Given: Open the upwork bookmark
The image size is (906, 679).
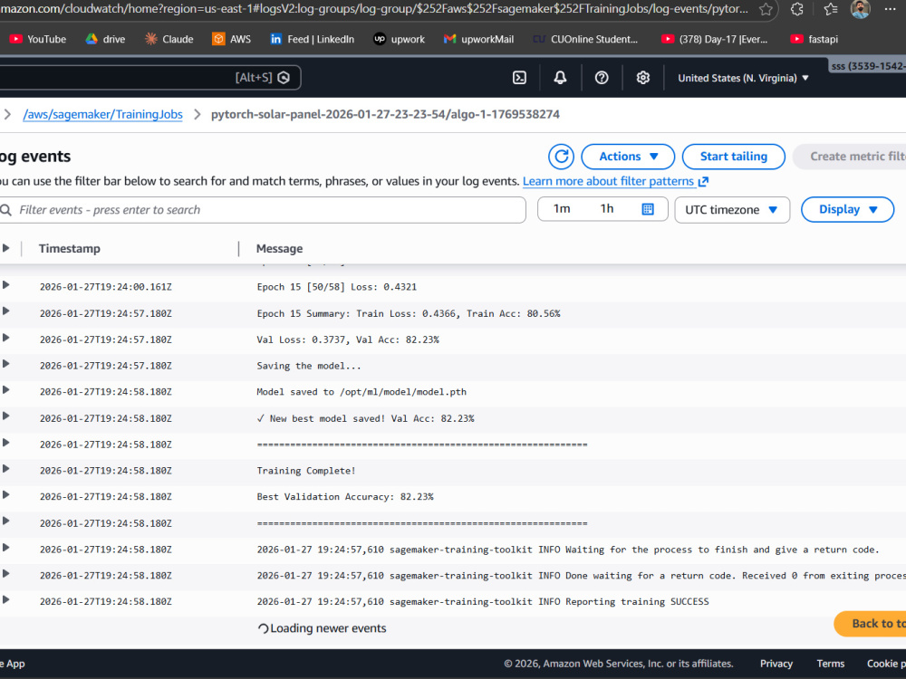Looking at the screenshot, I should (399, 39).
